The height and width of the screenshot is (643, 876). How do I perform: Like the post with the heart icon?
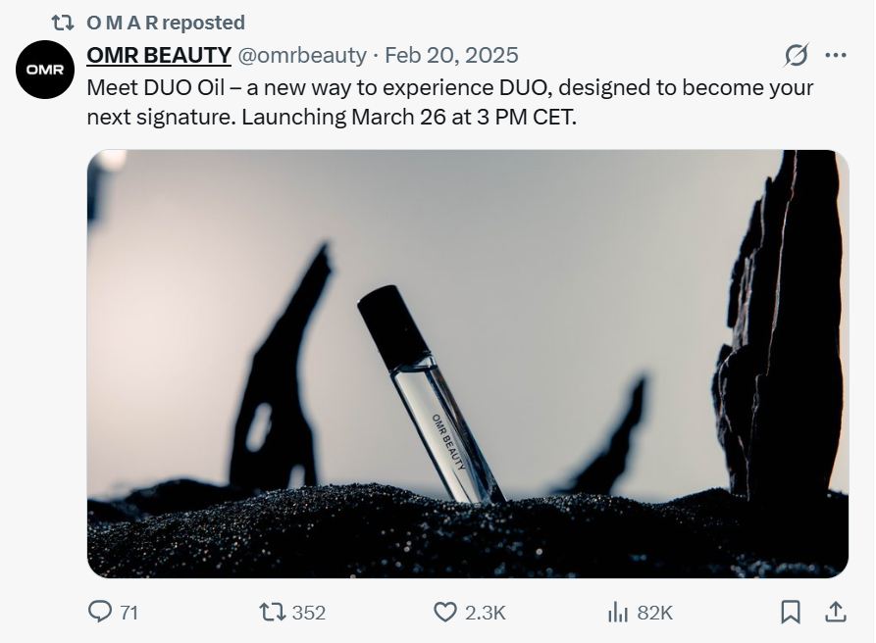(445, 612)
